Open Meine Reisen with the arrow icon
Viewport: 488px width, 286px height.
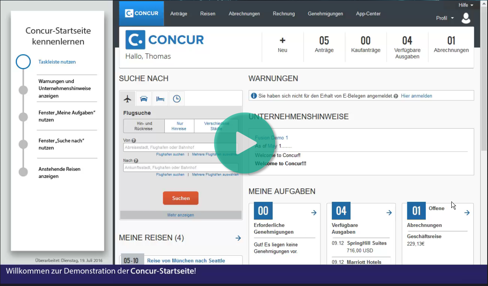pos(238,238)
